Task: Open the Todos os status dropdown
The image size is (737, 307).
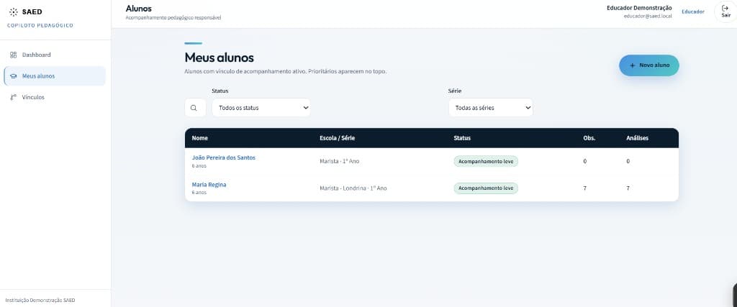Action: click(261, 108)
